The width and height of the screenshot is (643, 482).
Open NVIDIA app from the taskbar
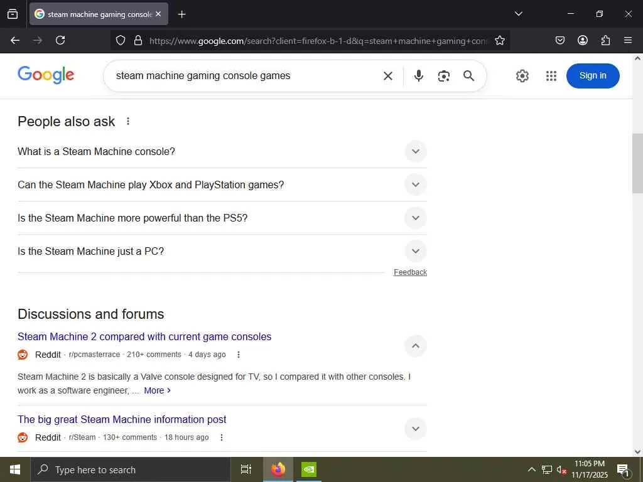pyautogui.click(x=309, y=469)
